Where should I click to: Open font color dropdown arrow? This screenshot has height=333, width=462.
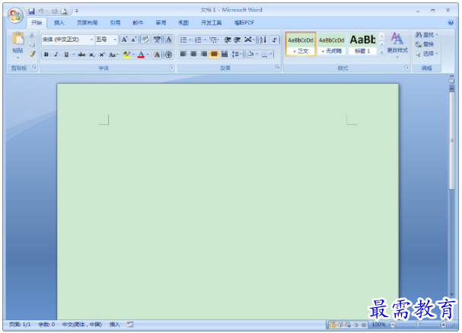148,55
